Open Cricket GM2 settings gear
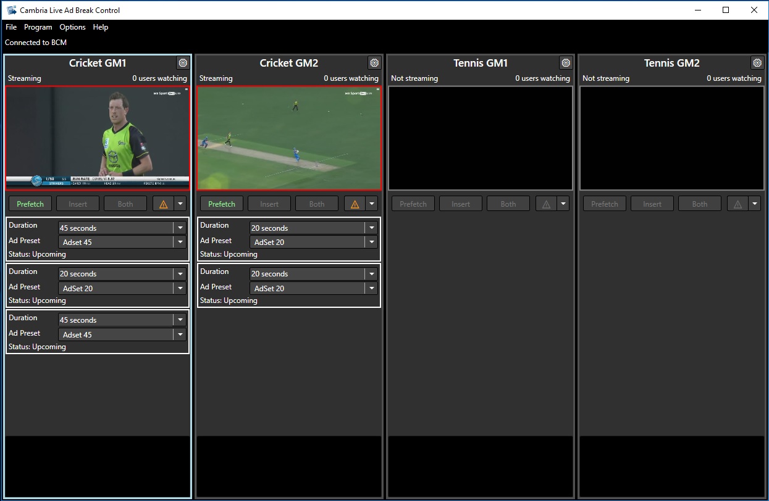This screenshot has width=769, height=501. [x=374, y=63]
